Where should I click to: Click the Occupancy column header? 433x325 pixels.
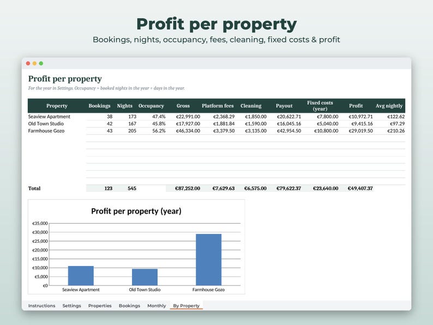151,106
